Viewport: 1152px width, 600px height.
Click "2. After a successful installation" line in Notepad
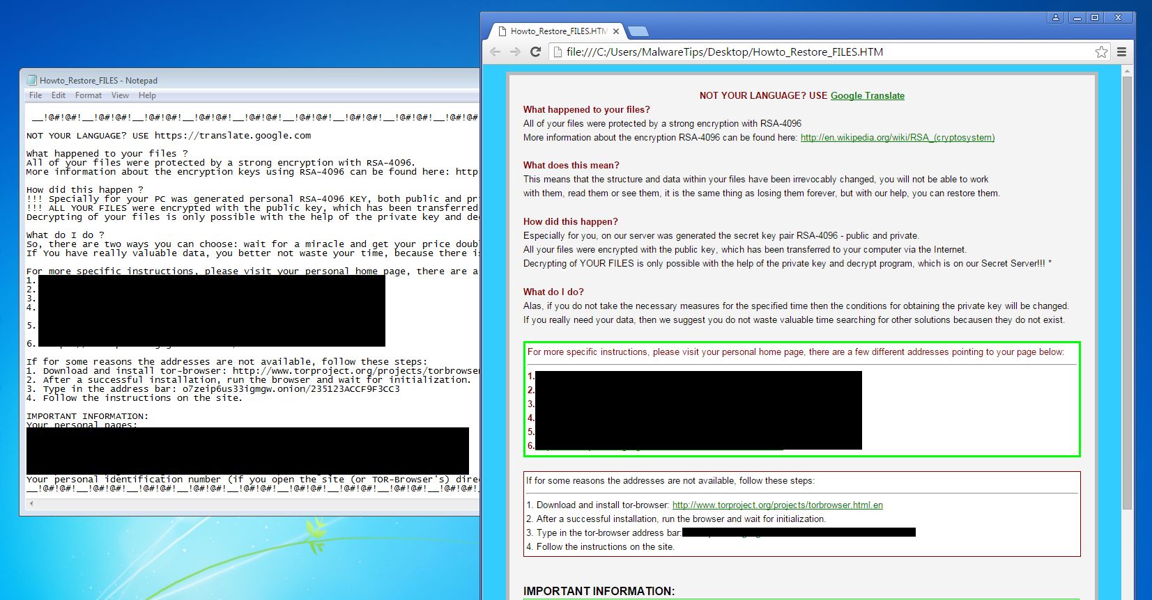click(249, 380)
